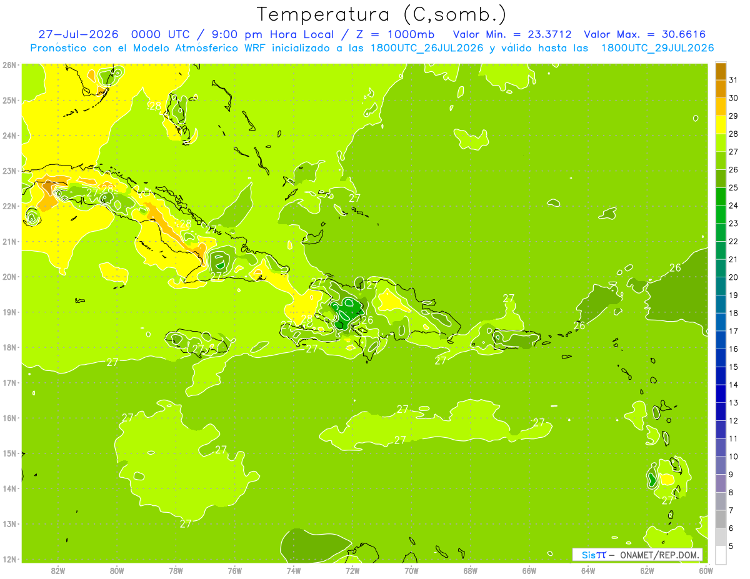Pick the gray legend swatch between 6 and 7

pyautogui.click(x=721, y=519)
